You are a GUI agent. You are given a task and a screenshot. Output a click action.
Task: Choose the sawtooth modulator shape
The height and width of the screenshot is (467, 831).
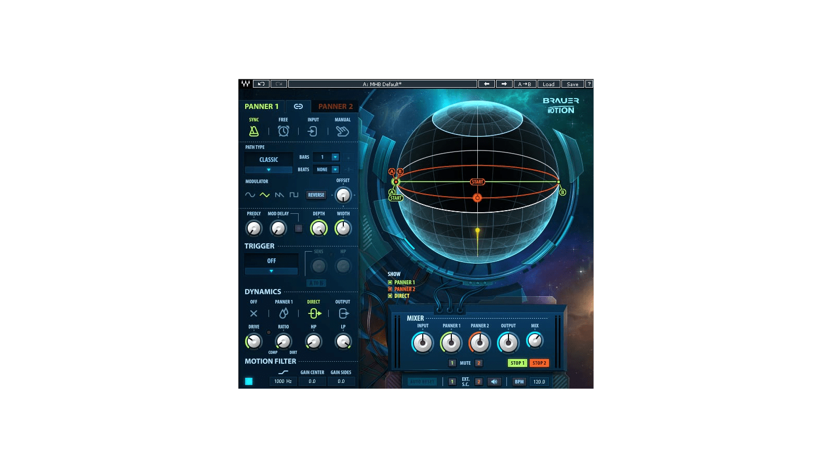pos(279,195)
